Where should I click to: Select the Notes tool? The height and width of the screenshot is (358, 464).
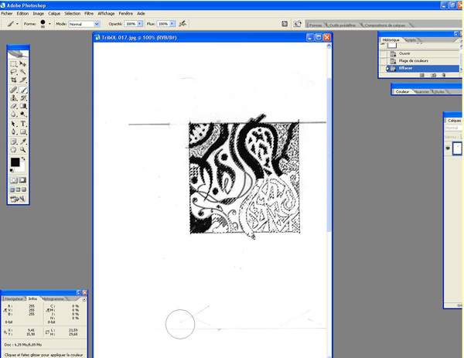(x=14, y=141)
